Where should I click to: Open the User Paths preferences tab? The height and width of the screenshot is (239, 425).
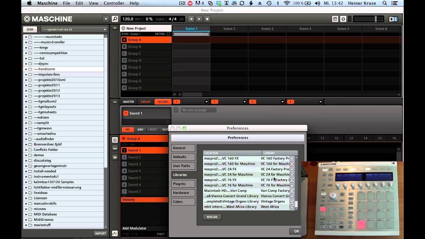(x=183, y=166)
